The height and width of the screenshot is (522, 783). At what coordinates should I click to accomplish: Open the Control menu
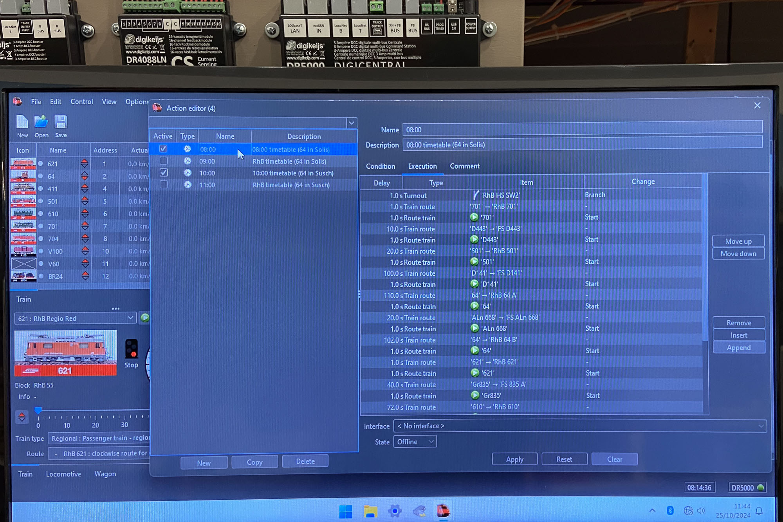[x=81, y=102]
